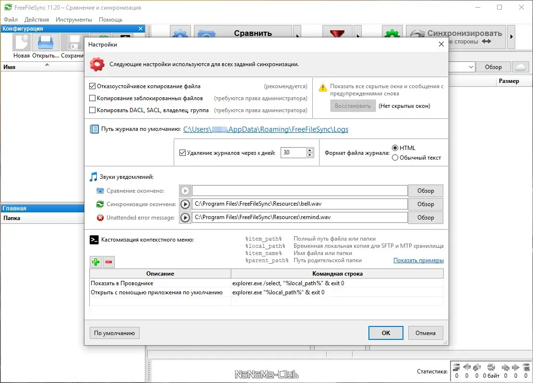Select Открыть с помощью приложения cell
The height and width of the screenshot is (383, 533).
[x=160, y=292]
